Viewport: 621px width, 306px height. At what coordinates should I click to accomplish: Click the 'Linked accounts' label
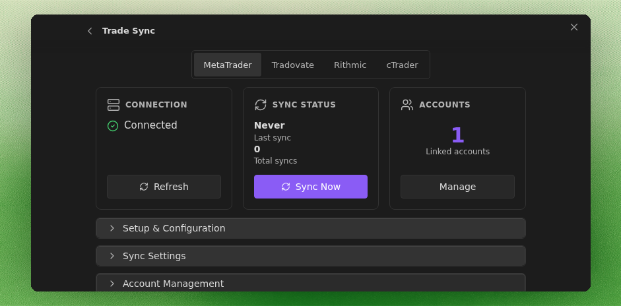pos(457,152)
